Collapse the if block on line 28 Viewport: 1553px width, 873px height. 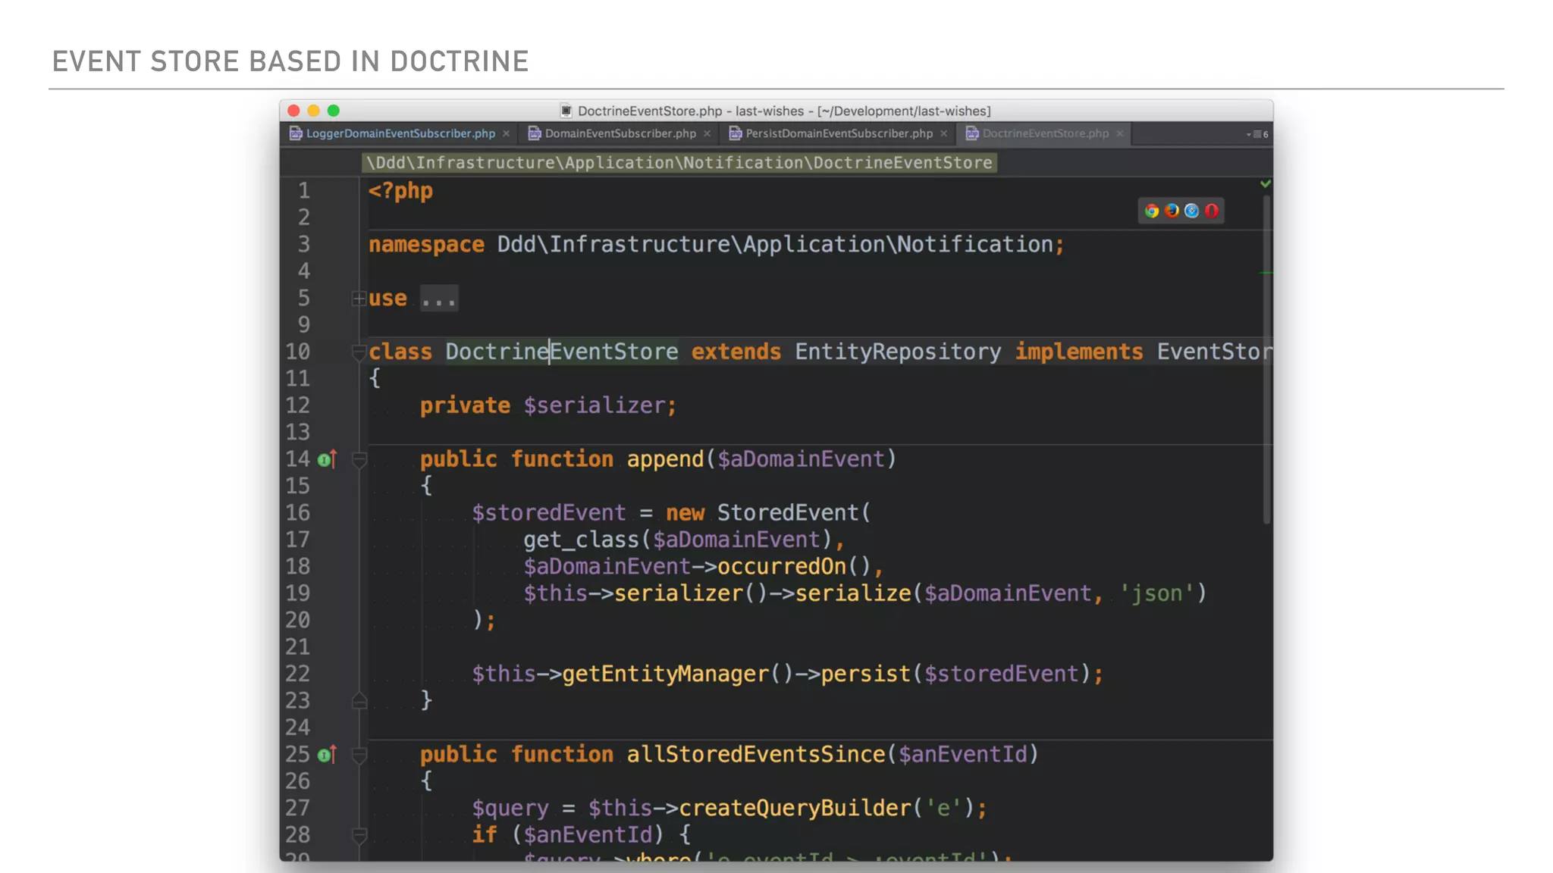click(359, 835)
